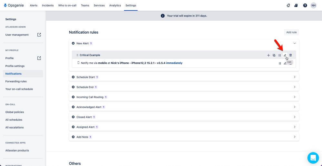This screenshot has width=322, height=166.
Task: Click the Opsgenie logo
Action: click(x=14, y=5)
